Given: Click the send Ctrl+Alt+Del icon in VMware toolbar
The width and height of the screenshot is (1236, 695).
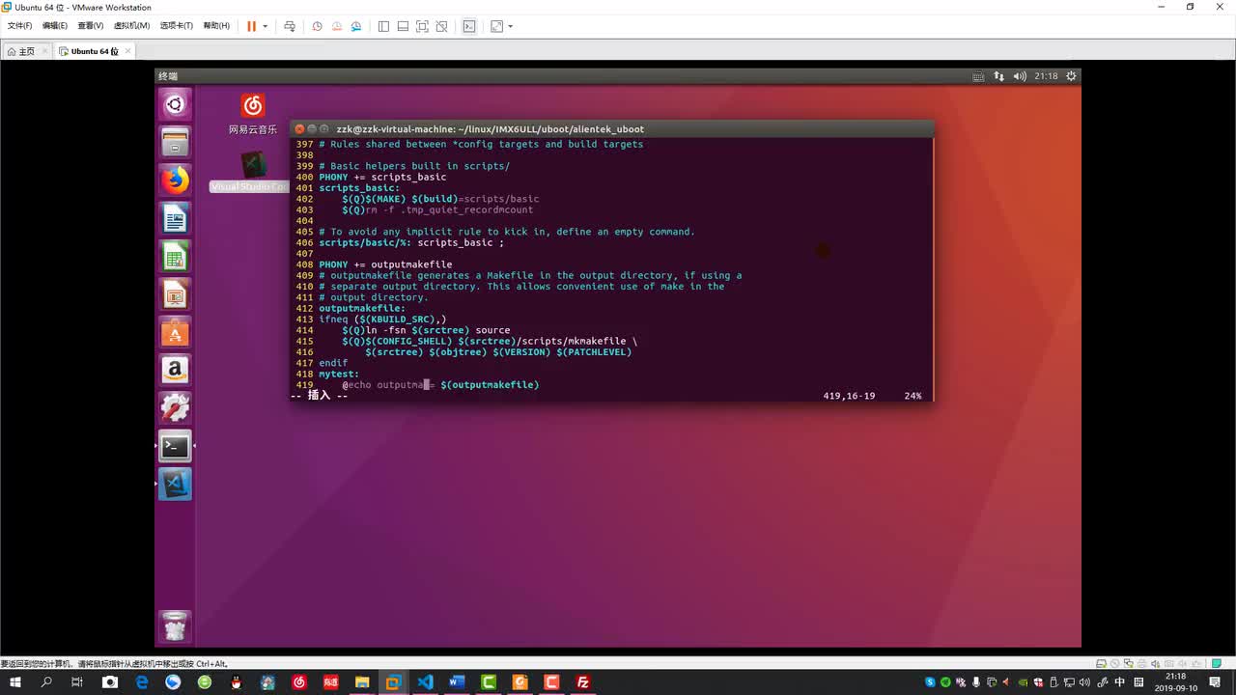Looking at the screenshot, I should (289, 26).
